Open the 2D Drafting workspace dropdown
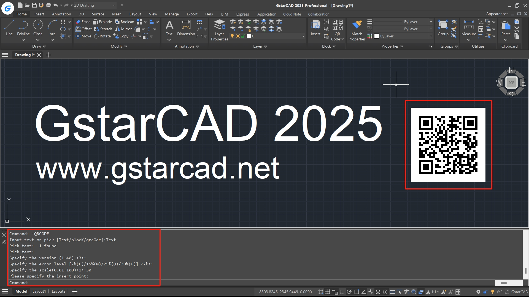 coord(113,5)
